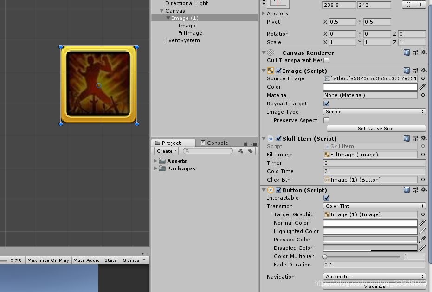This screenshot has height=292, width=432.
Task: Pick the Highlighted Color with eyedropper
Action: click(422, 231)
